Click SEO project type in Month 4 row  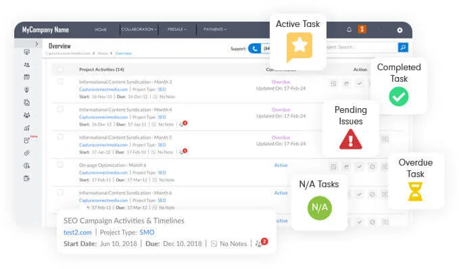(x=162, y=117)
